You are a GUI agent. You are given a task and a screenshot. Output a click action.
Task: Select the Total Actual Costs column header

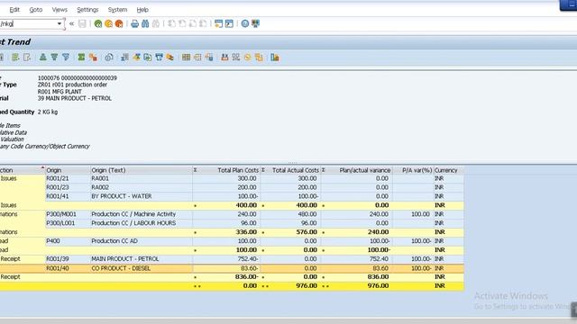pos(290,170)
